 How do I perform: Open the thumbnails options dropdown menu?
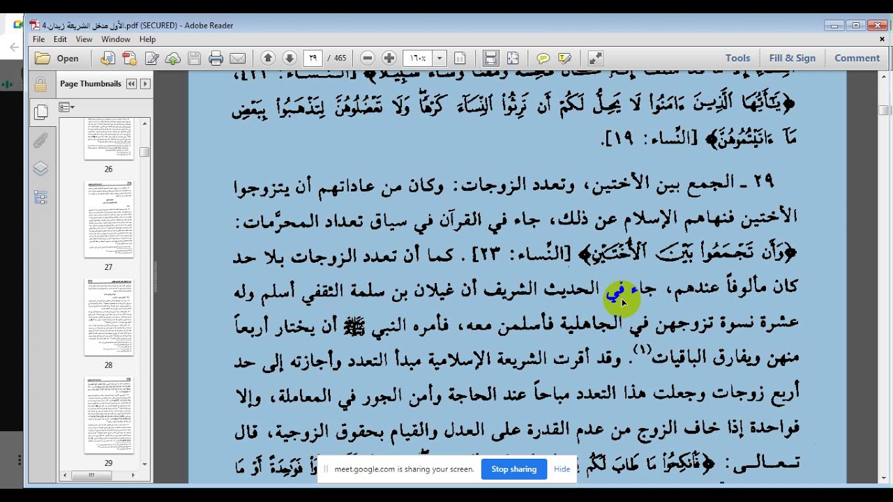pyautogui.click(x=67, y=107)
